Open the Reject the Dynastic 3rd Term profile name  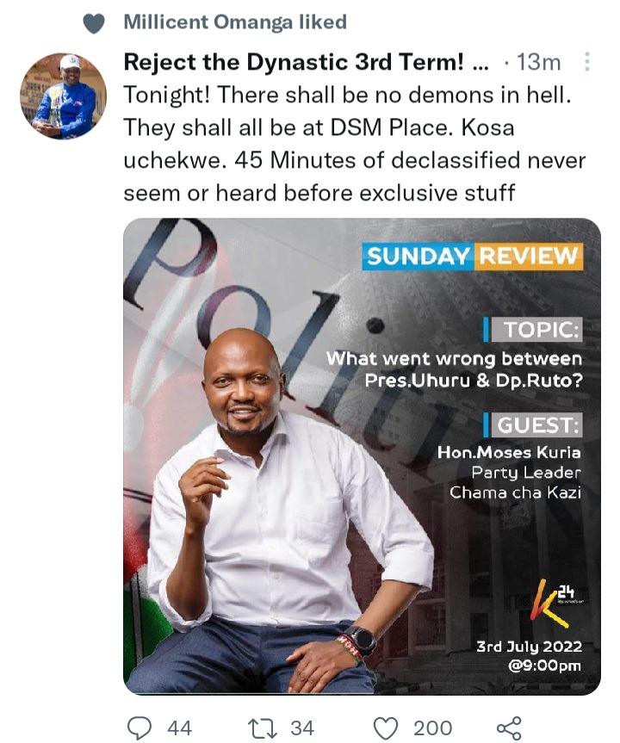pos(306,62)
